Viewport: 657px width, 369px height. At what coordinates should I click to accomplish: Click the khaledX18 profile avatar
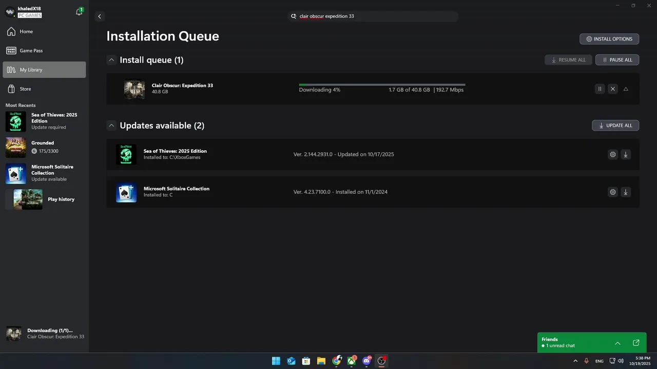click(10, 12)
